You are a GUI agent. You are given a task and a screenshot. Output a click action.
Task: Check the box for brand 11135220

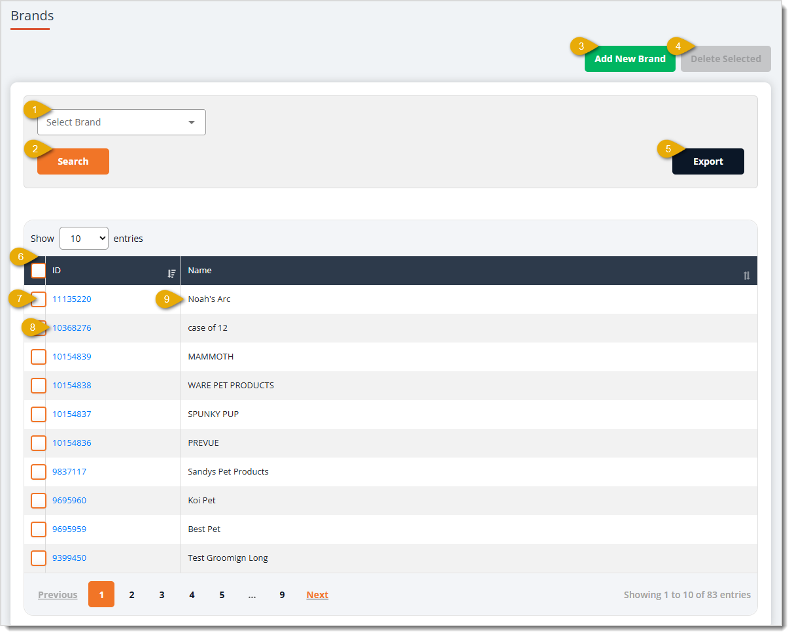pos(39,299)
